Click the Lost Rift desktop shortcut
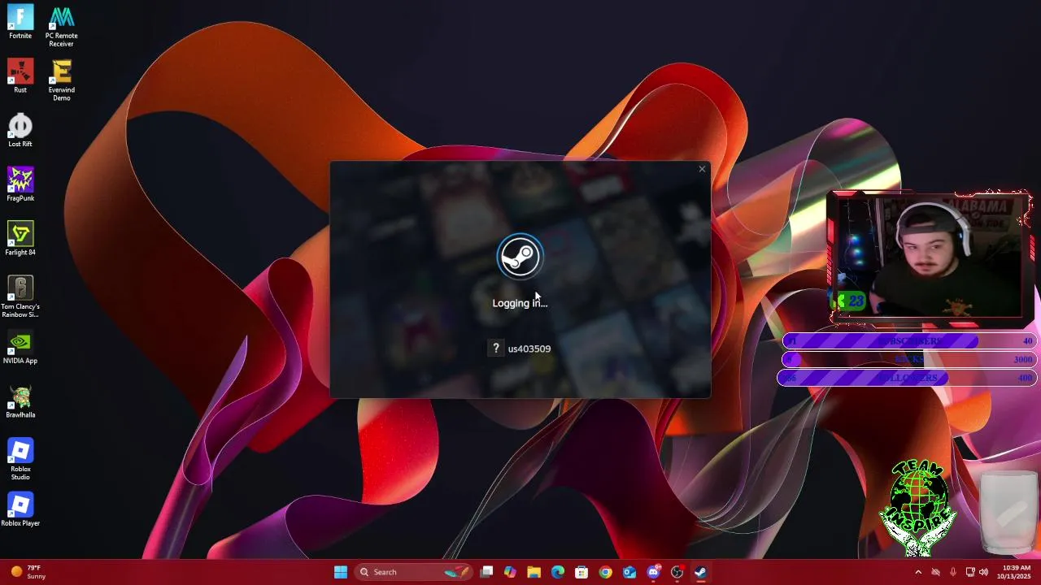Image resolution: width=1041 pixels, height=585 pixels. pyautogui.click(x=20, y=130)
